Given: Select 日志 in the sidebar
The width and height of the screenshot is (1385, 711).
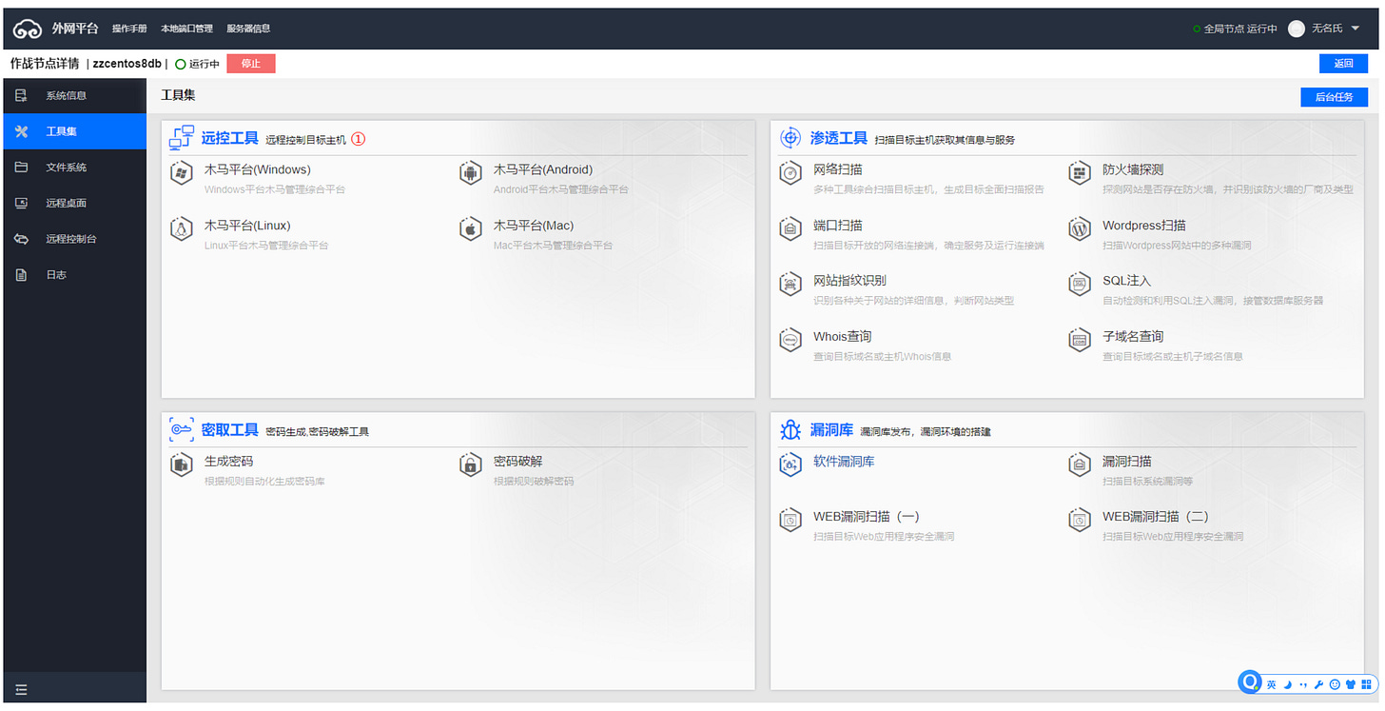Looking at the screenshot, I should pyautogui.click(x=74, y=275).
